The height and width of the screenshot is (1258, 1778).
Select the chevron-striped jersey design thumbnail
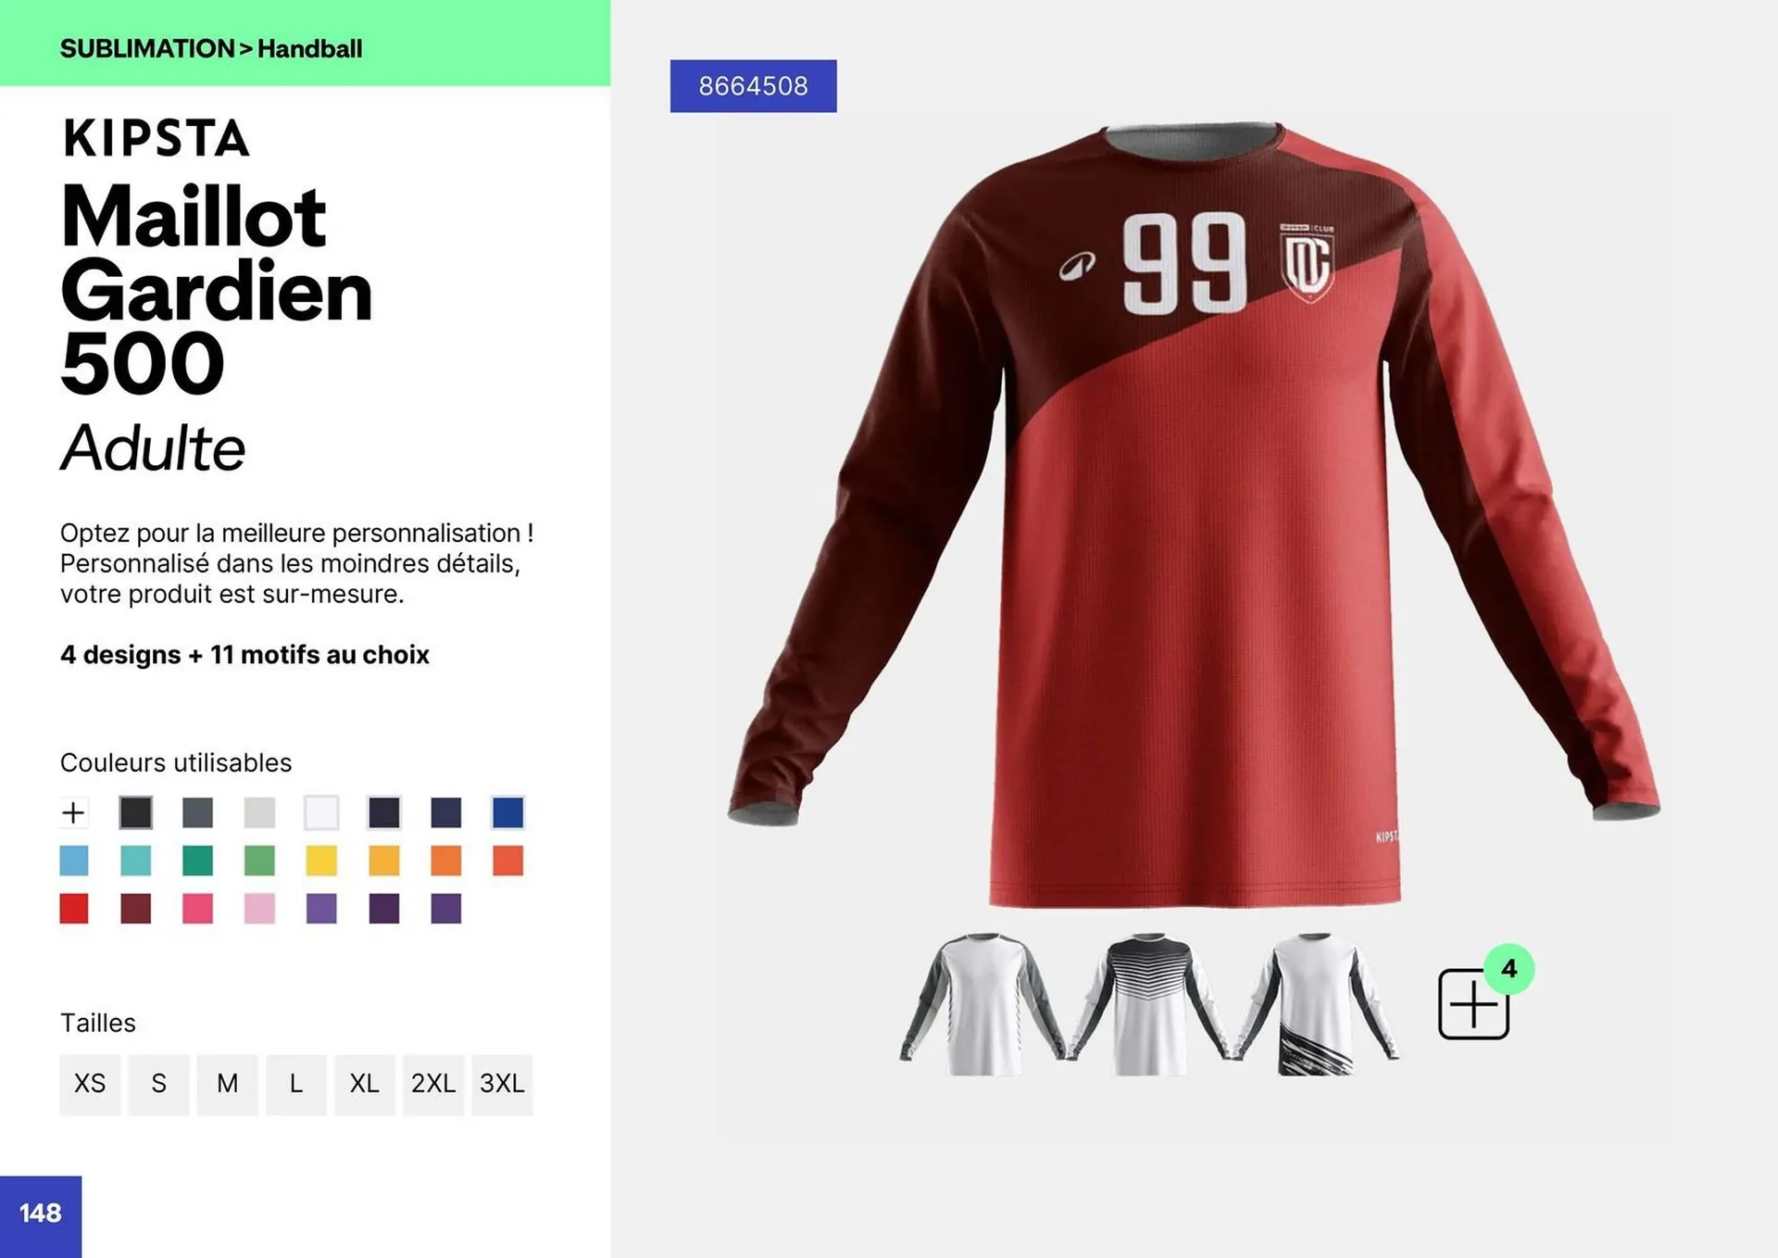tap(1149, 1004)
